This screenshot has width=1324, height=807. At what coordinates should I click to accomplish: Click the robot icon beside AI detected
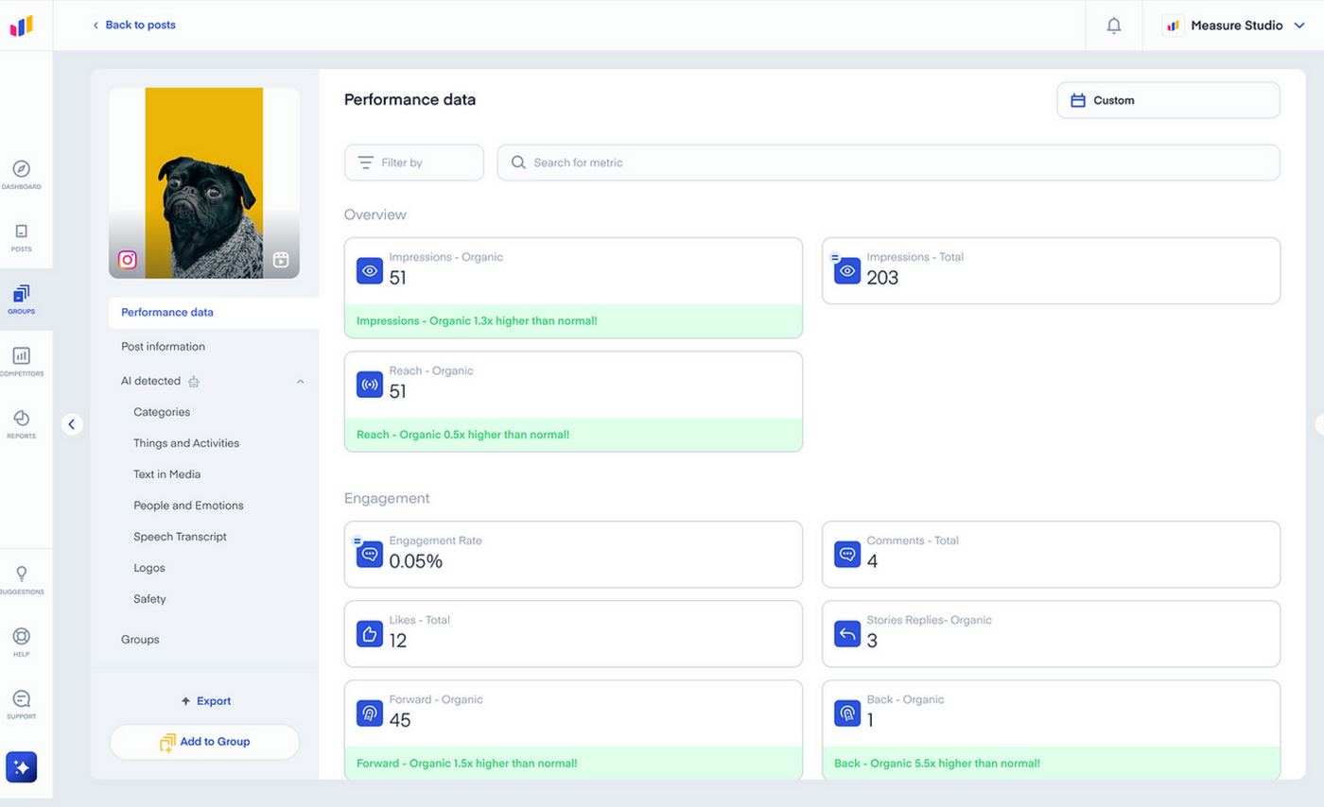pos(194,382)
